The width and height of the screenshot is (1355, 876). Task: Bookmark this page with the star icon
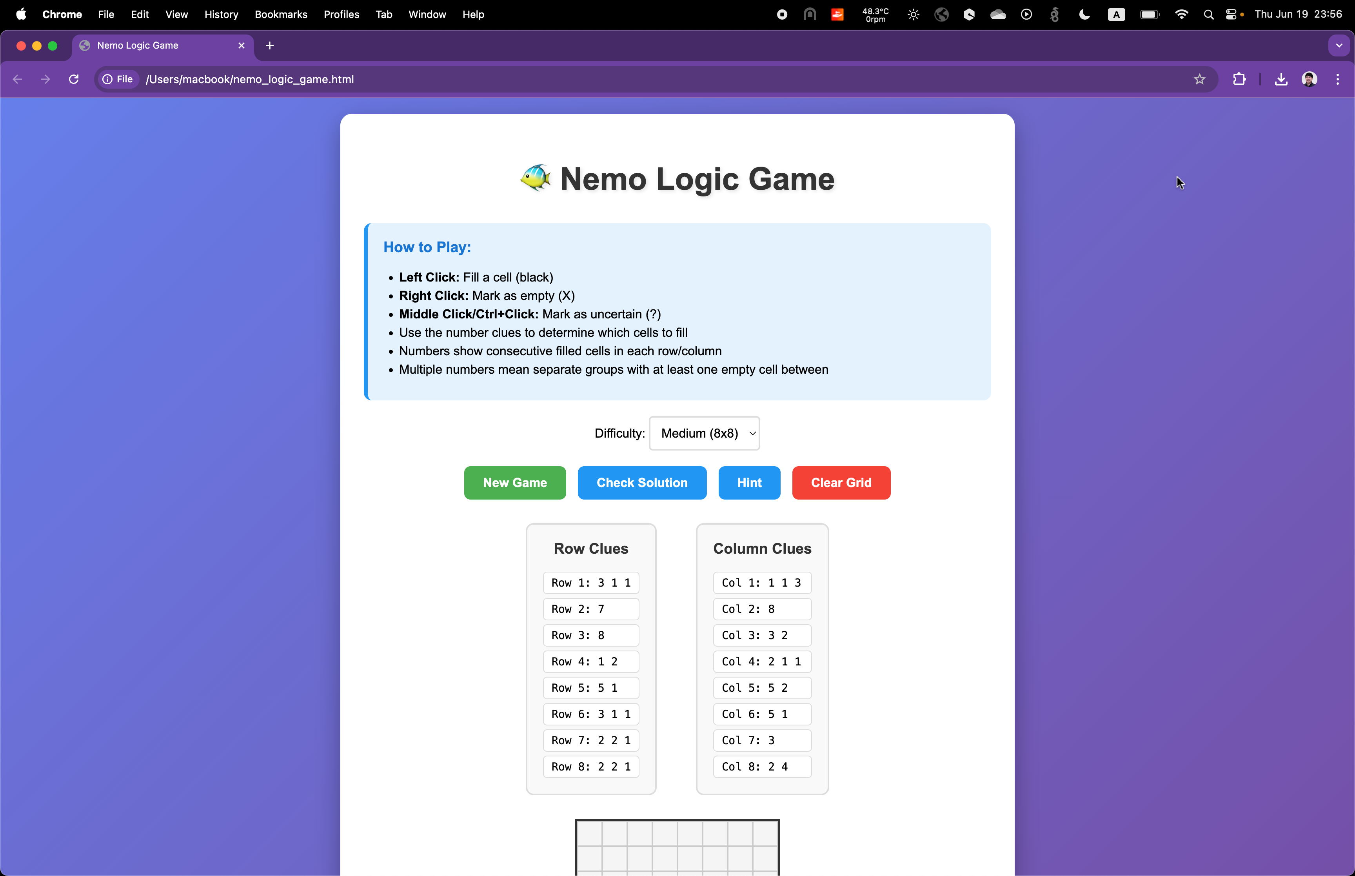1199,79
